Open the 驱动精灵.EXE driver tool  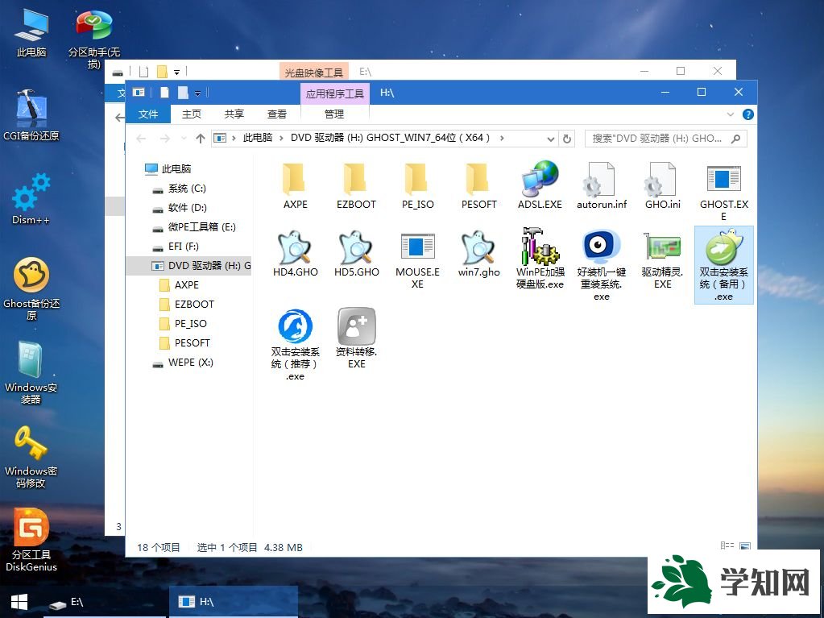coord(660,254)
